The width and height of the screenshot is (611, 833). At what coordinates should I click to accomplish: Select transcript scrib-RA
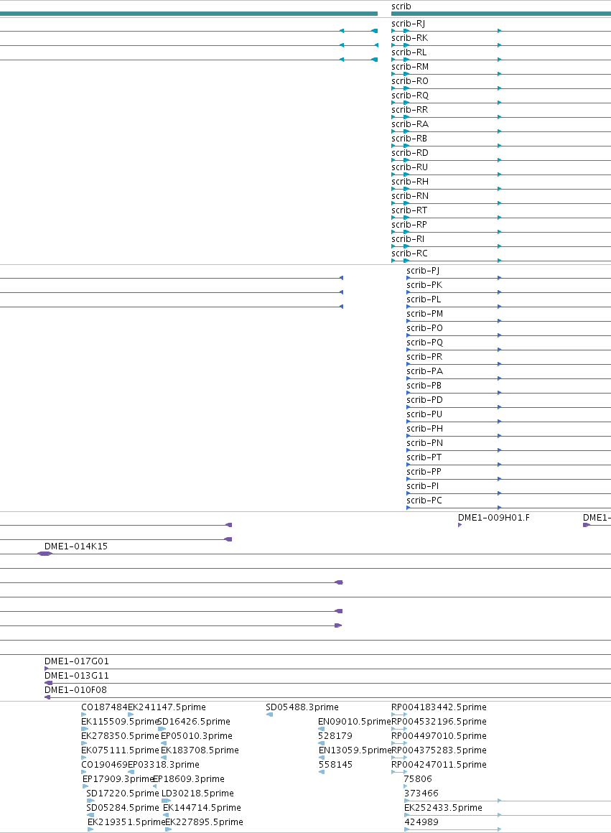[x=410, y=124]
